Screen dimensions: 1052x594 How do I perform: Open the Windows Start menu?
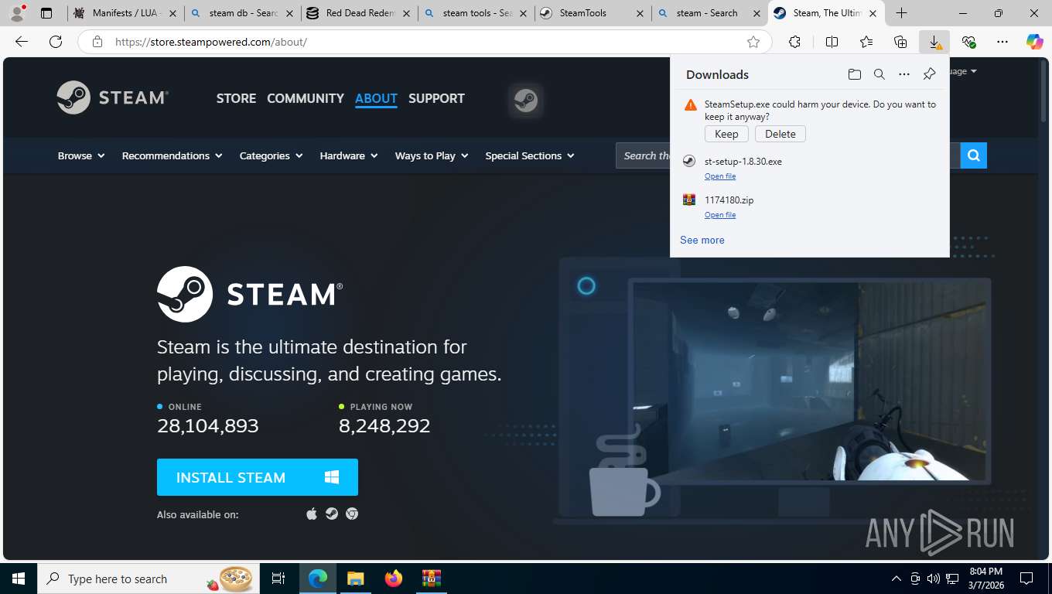click(x=19, y=579)
